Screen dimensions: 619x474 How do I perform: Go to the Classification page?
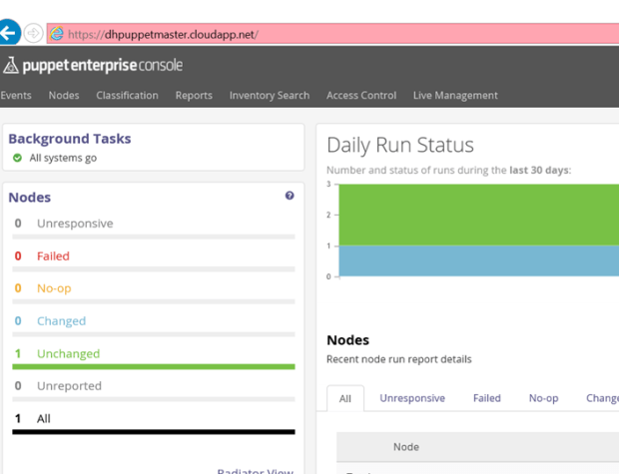(x=127, y=96)
